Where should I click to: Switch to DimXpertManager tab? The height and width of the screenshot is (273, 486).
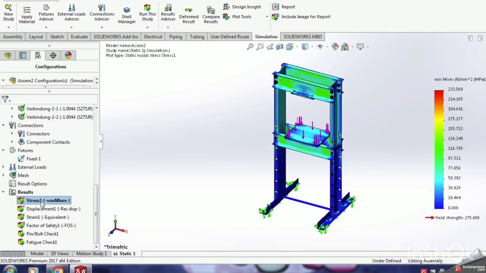point(53,55)
